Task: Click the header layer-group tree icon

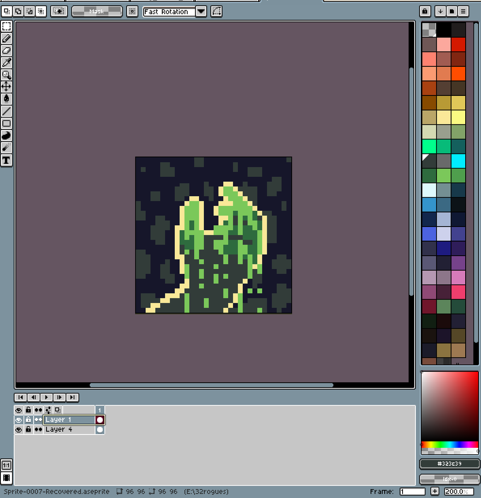Action: 48,410
